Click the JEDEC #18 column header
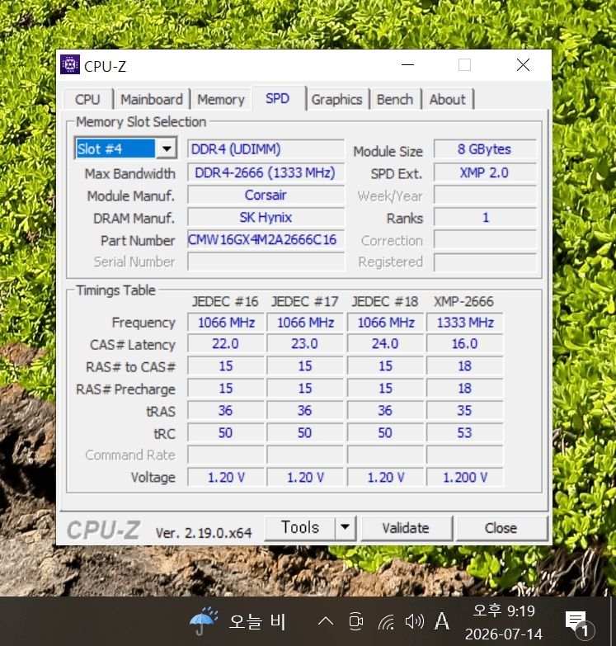Image resolution: width=616 pixels, height=646 pixels. [384, 302]
